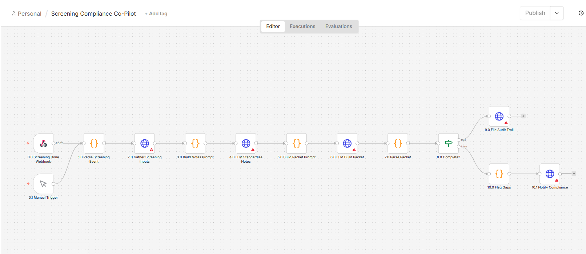This screenshot has width=586, height=254.
Task: Open the Build Packet Prompt code node
Action: (x=297, y=143)
